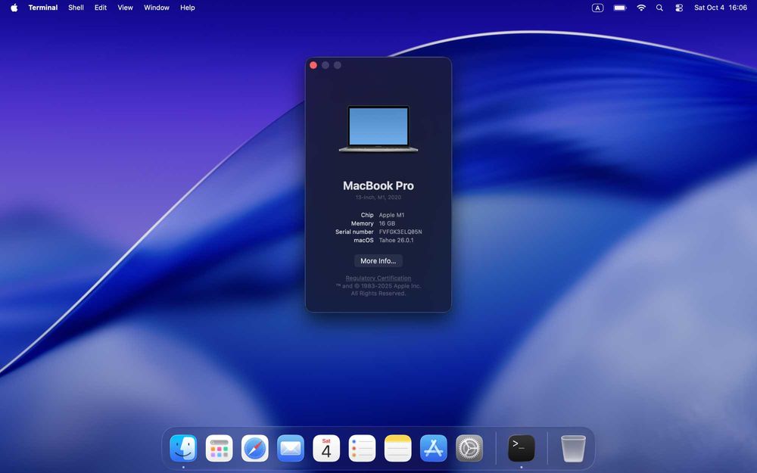Launch Reminders from the Dock
Viewport: 757px width, 473px height.
pos(362,448)
